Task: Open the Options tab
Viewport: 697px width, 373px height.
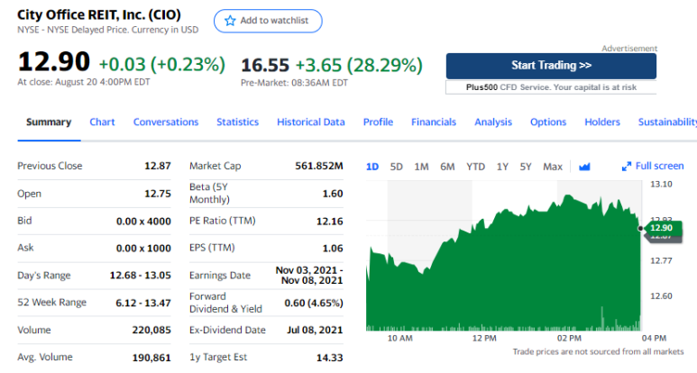Action: point(548,123)
